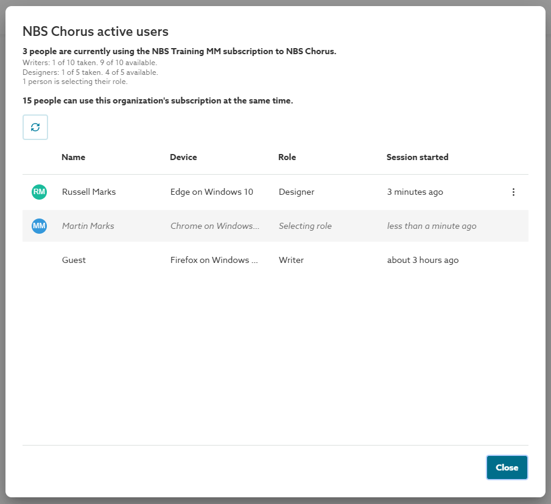Screen dimensions: 551x504
Task: Click the about 3 hours ago session time
Action: pos(423,260)
